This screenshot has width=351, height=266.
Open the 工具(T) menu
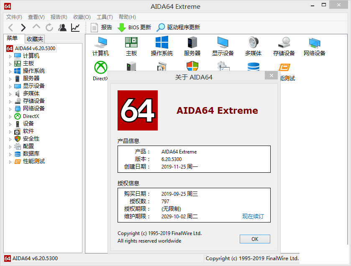(105, 17)
